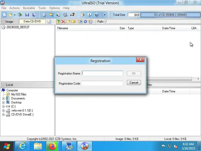
Task: Click the Size column header
Action: click(x=116, y=28)
